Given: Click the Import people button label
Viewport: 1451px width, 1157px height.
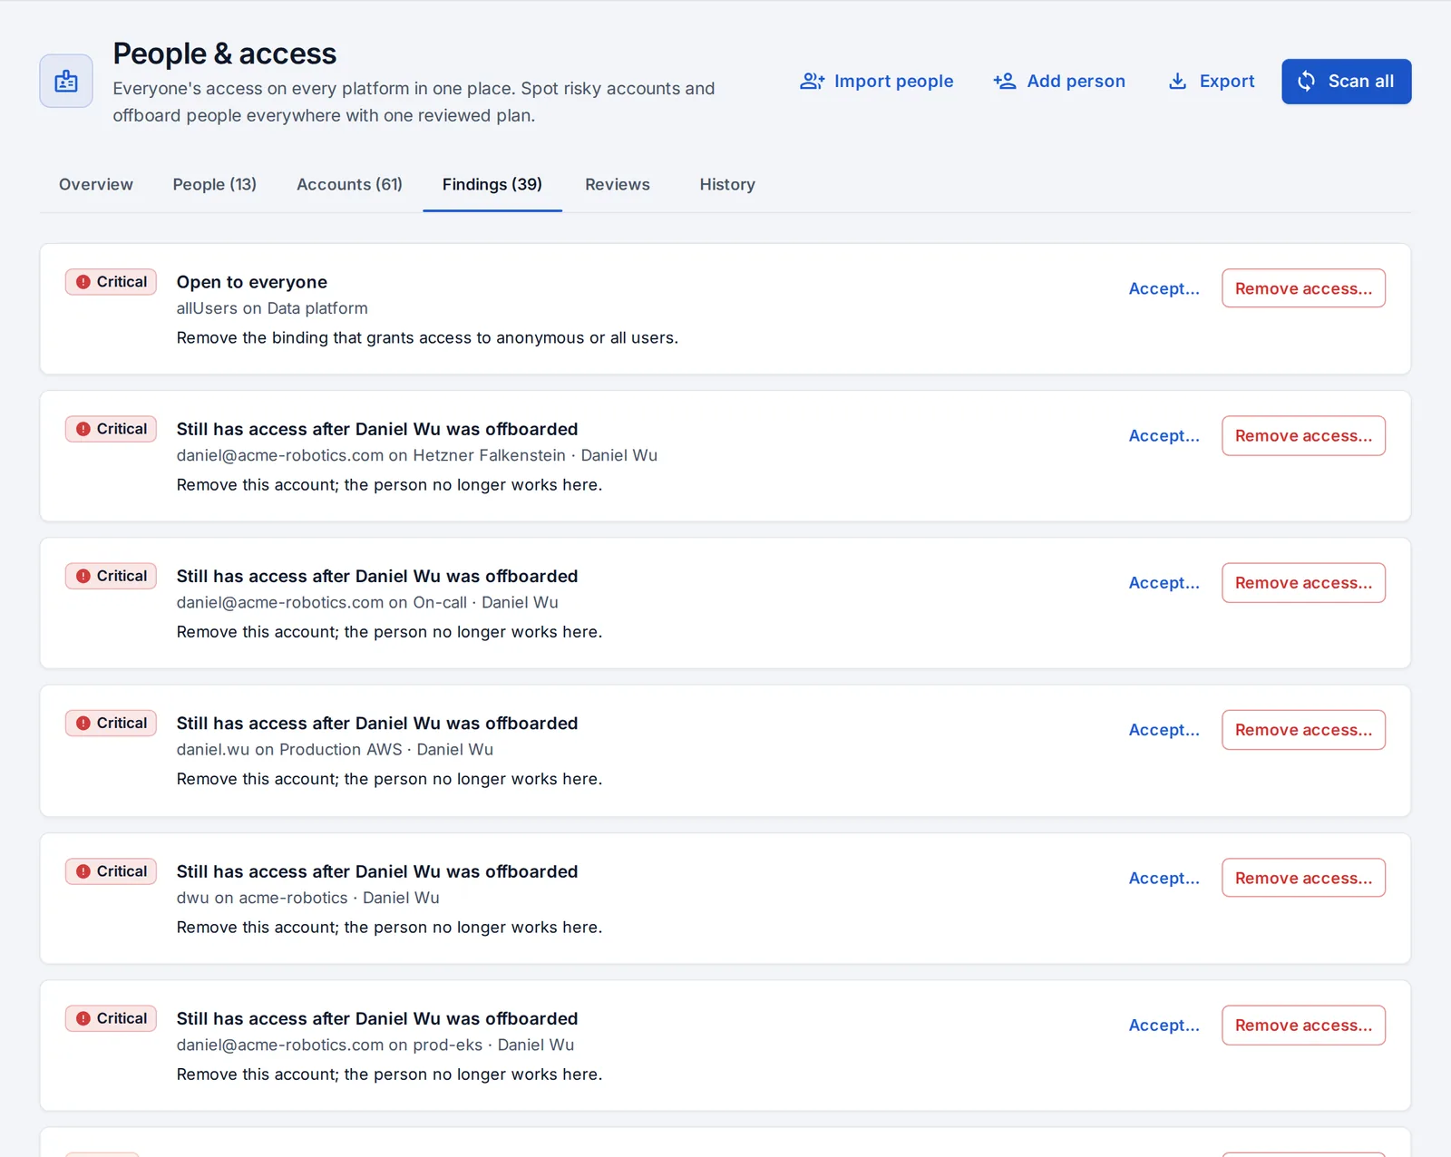Looking at the screenshot, I should pyautogui.click(x=893, y=82).
